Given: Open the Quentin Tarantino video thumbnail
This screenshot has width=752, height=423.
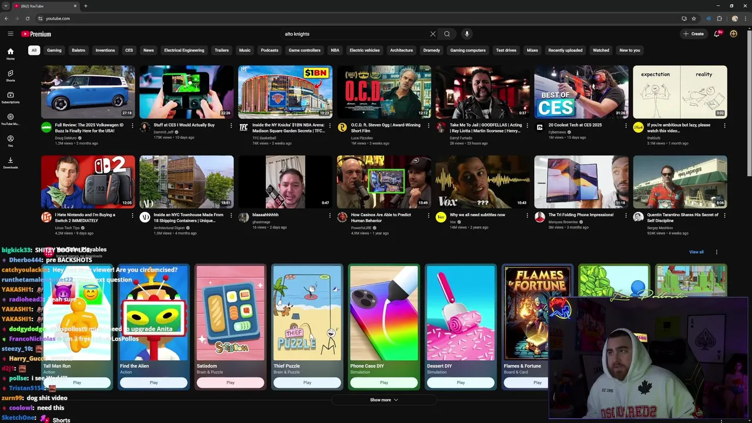Looking at the screenshot, I should click(x=680, y=182).
